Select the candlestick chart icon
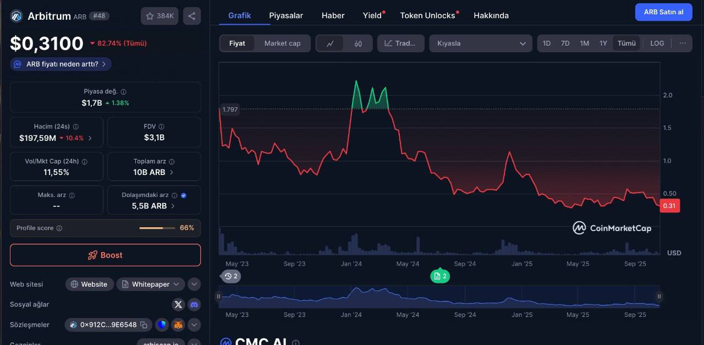The width and height of the screenshot is (704, 345). (x=358, y=43)
